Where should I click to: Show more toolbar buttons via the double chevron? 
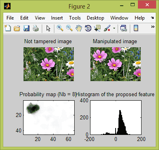coord(153,26)
